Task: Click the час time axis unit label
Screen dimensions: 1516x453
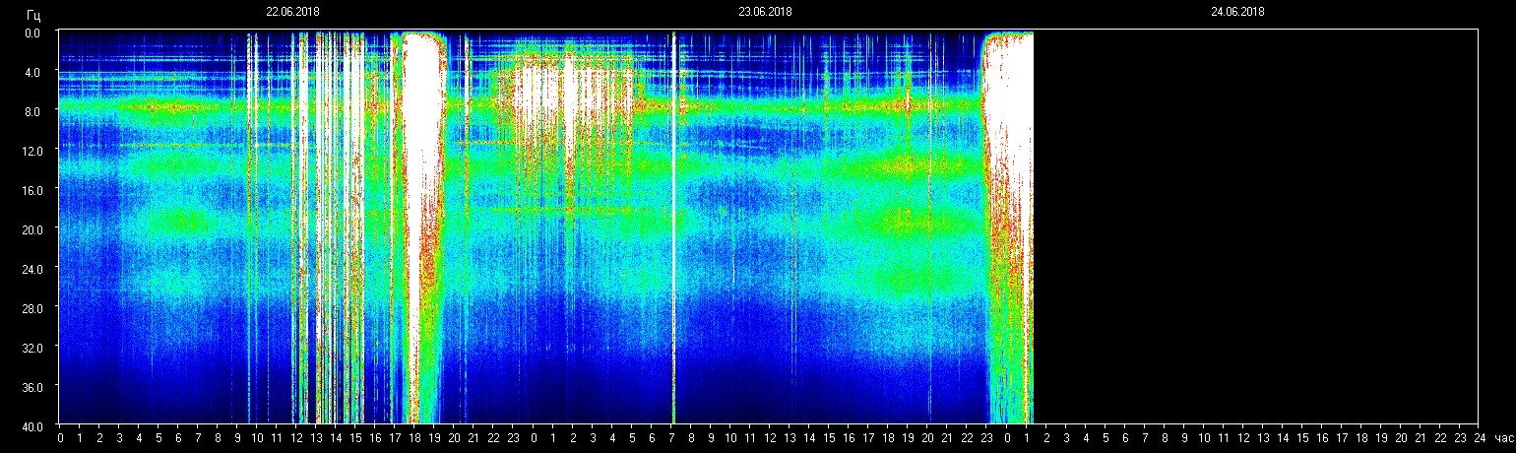Action: 1502,438
